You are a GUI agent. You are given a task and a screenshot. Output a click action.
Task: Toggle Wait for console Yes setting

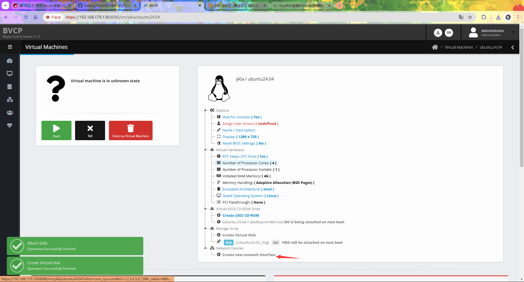coord(242,117)
